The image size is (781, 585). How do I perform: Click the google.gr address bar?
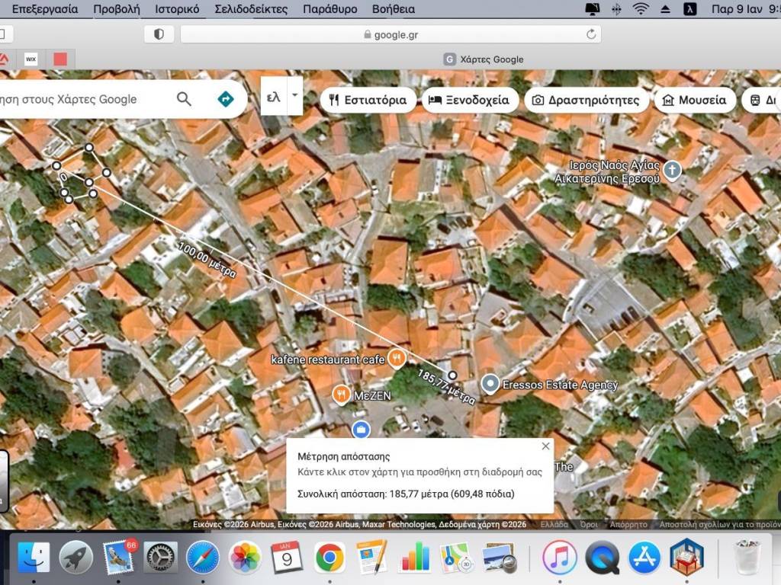(x=390, y=34)
